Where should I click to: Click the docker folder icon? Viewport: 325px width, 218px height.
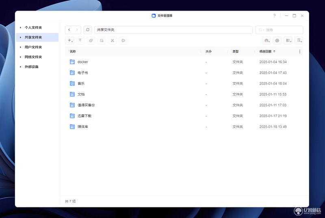(x=72, y=62)
